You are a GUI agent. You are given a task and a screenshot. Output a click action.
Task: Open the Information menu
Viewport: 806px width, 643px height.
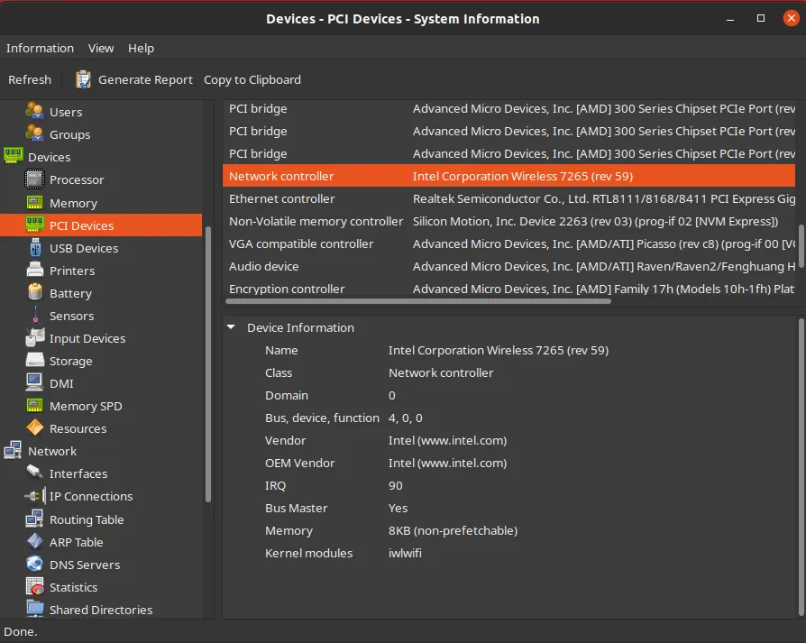coord(40,48)
